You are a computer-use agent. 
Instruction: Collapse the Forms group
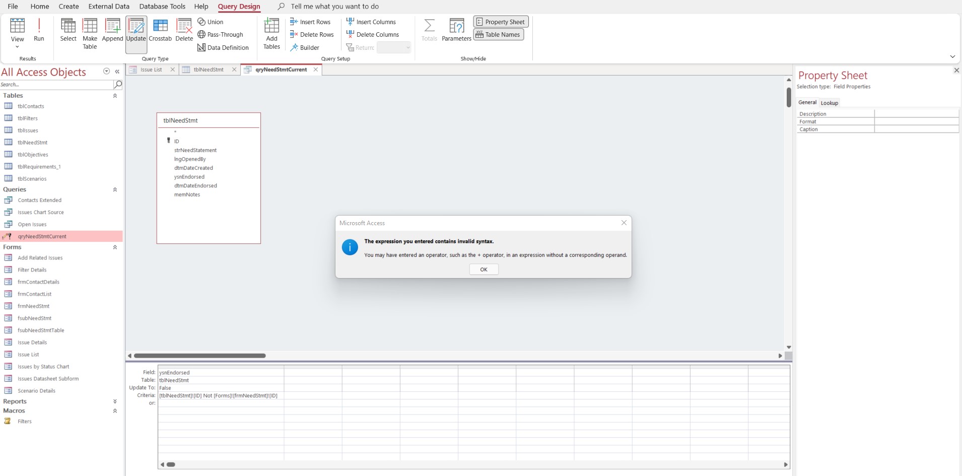[x=115, y=247]
